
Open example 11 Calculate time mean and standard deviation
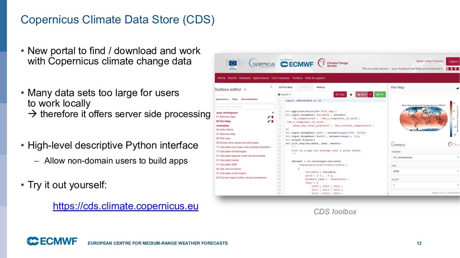coord(243,147)
